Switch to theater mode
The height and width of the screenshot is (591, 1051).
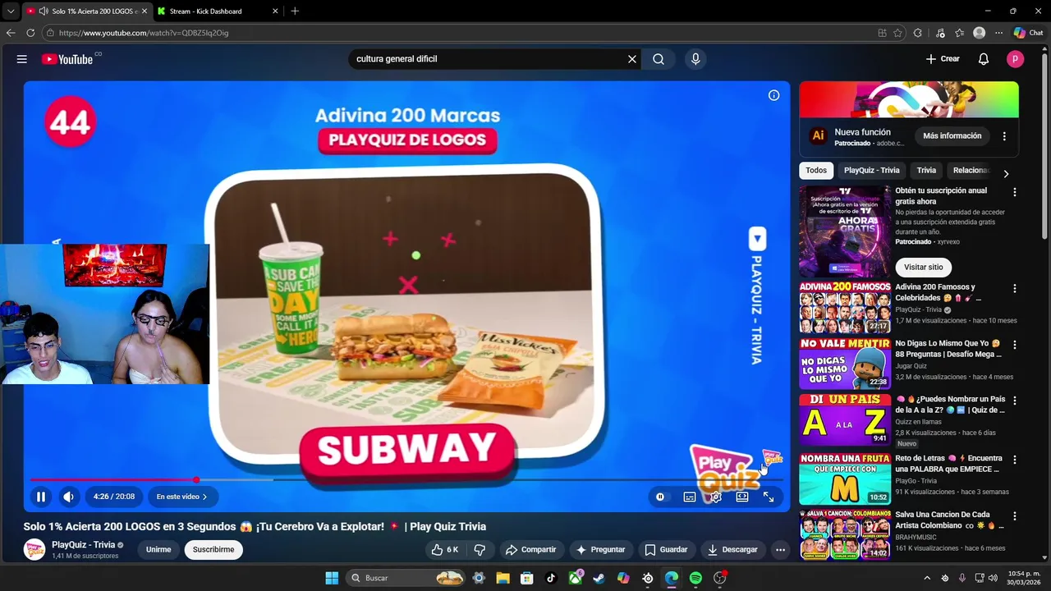(x=742, y=497)
